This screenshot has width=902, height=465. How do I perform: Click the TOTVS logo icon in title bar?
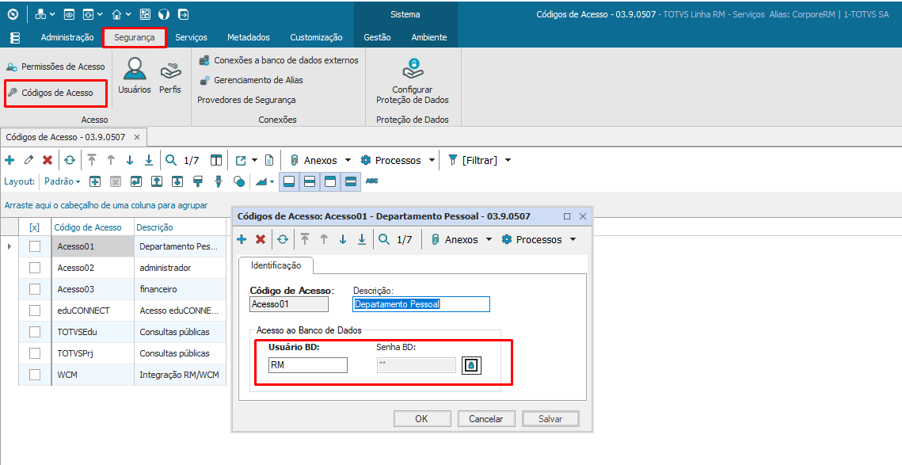13,14
